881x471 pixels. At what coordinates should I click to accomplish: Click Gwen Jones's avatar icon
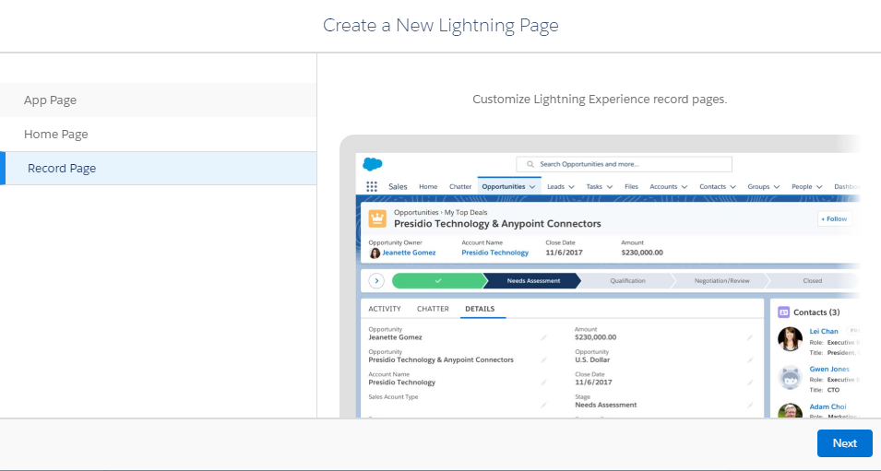click(790, 377)
